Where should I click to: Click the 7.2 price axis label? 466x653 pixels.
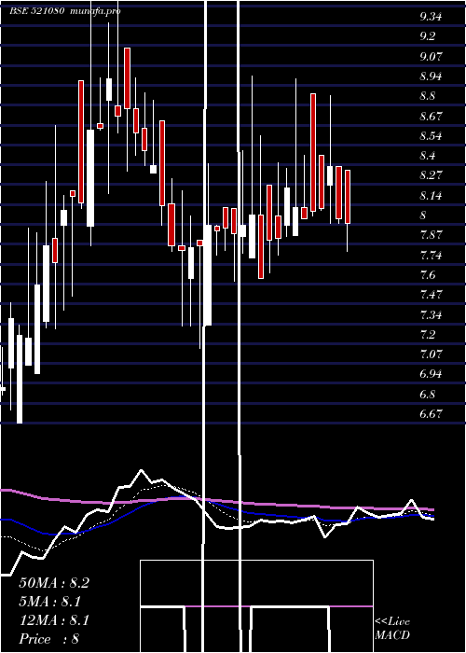point(428,334)
